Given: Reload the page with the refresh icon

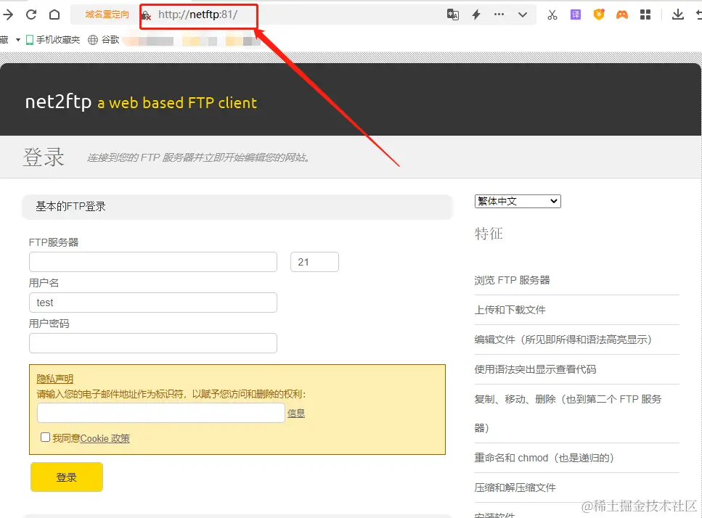Looking at the screenshot, I should (x=31, y=15).
